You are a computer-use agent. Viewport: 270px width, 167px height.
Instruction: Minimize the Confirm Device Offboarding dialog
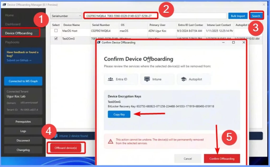point(223,42)
